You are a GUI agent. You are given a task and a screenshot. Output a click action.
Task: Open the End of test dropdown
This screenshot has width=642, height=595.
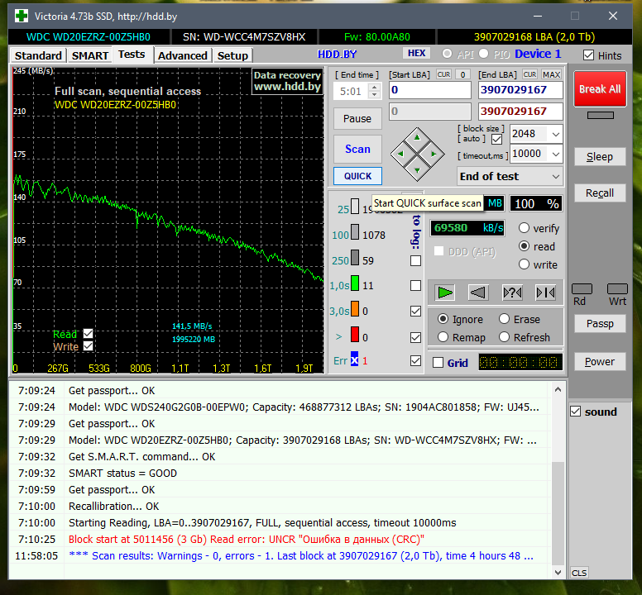556,177
